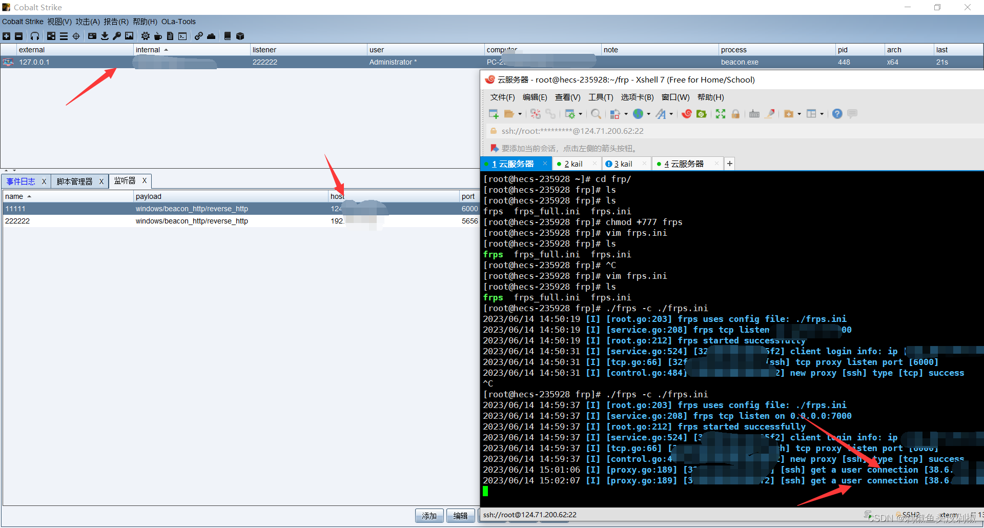Click the Xshell highlighter pen icon
The image size is (984, 528).
click(x=770, y=114)
